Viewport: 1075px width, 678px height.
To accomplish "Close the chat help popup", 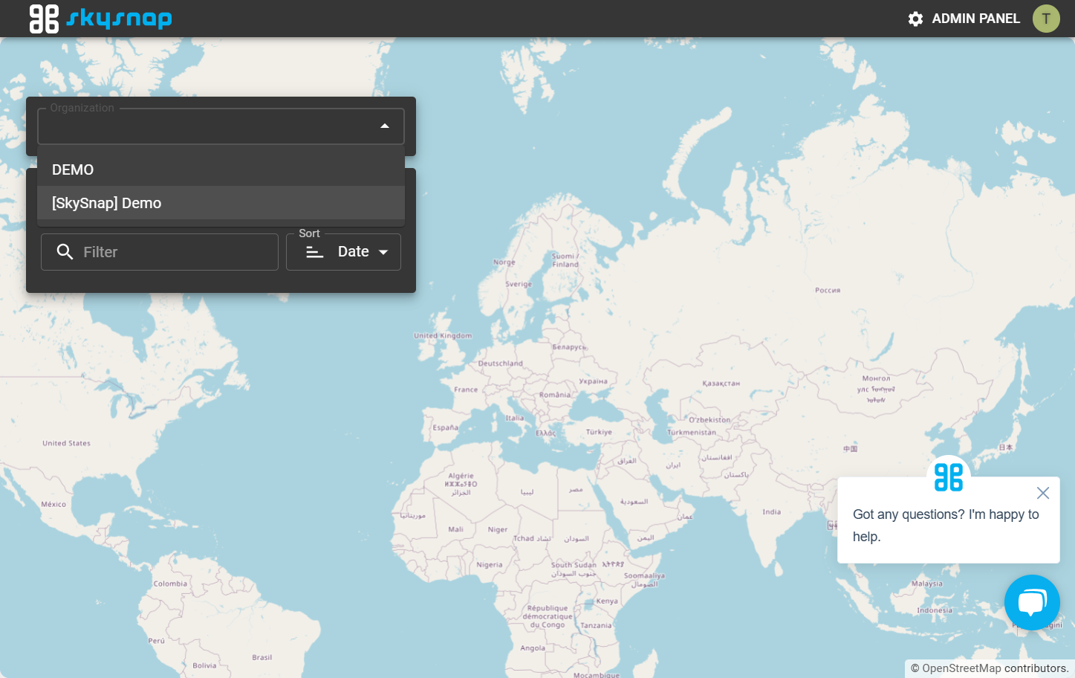I will coord(1043,493).
